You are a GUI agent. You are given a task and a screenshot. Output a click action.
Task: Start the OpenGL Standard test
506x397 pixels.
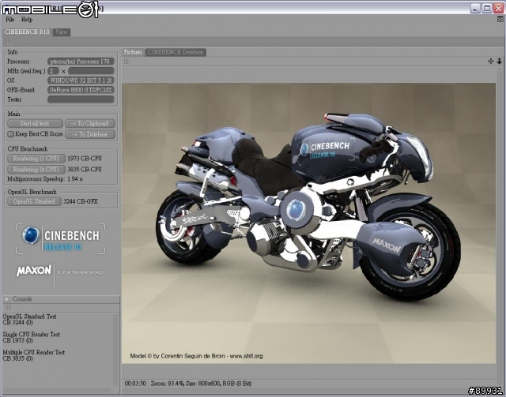pyautogui.click(x=34, y=201)
